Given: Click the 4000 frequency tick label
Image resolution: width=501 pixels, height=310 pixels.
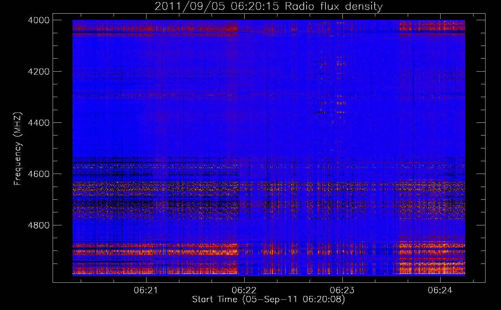Looking at the screenshot, I should point(39,20).
